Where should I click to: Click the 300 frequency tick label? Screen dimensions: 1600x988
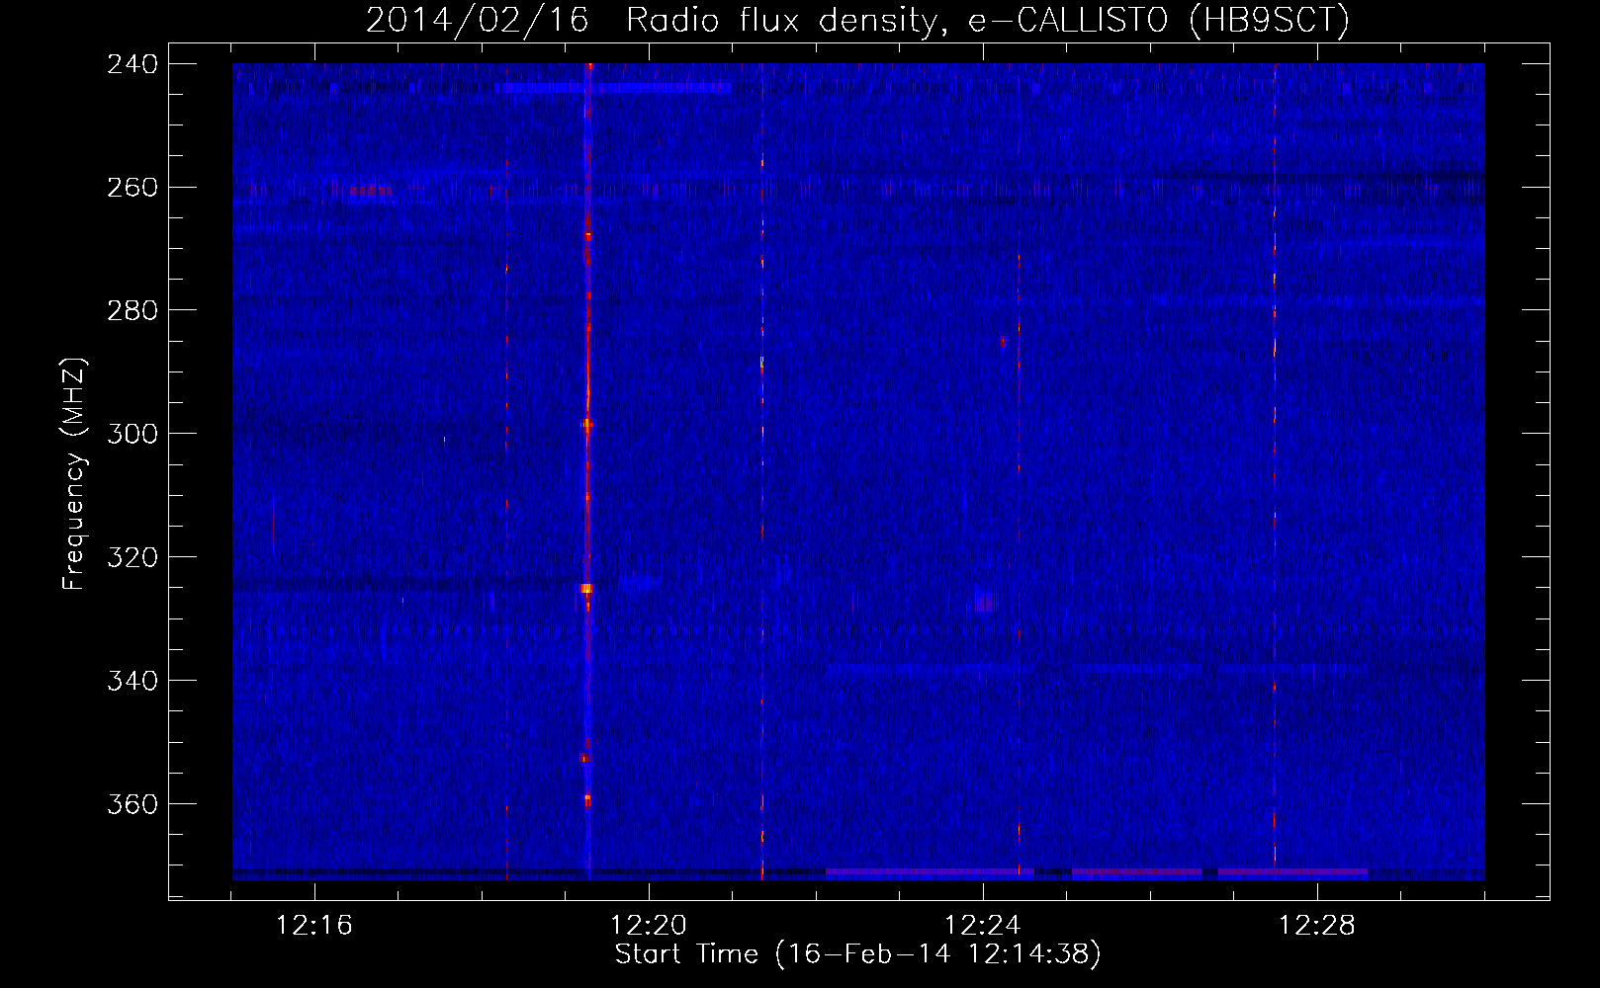point(133,434)
